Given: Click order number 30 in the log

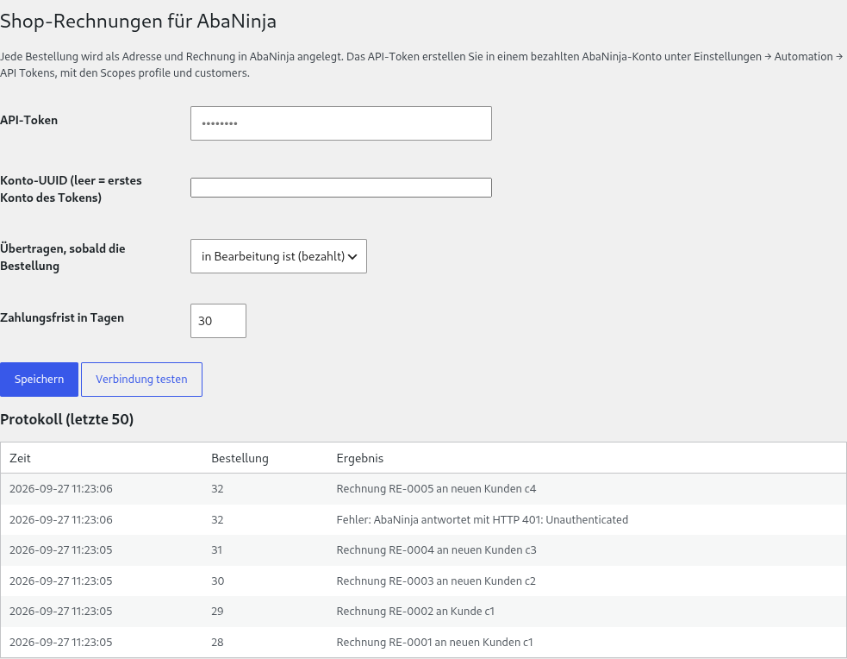Looking at the screenshot, I should [x=218, y=581].
